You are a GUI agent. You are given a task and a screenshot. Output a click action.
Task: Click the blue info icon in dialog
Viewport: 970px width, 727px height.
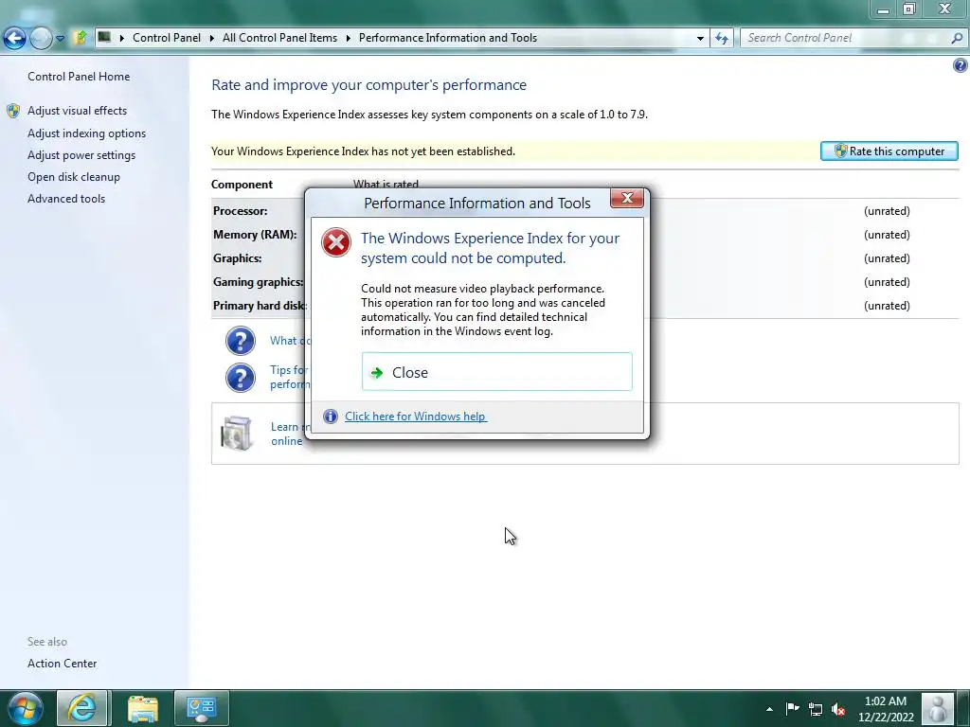pyautogui.click(x=331, y=417)
